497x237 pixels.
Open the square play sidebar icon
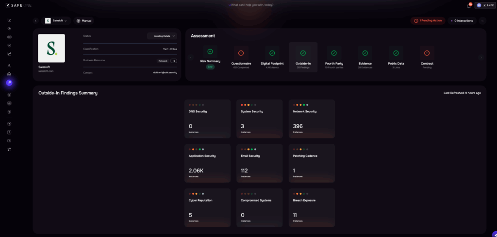pos(9,132)
